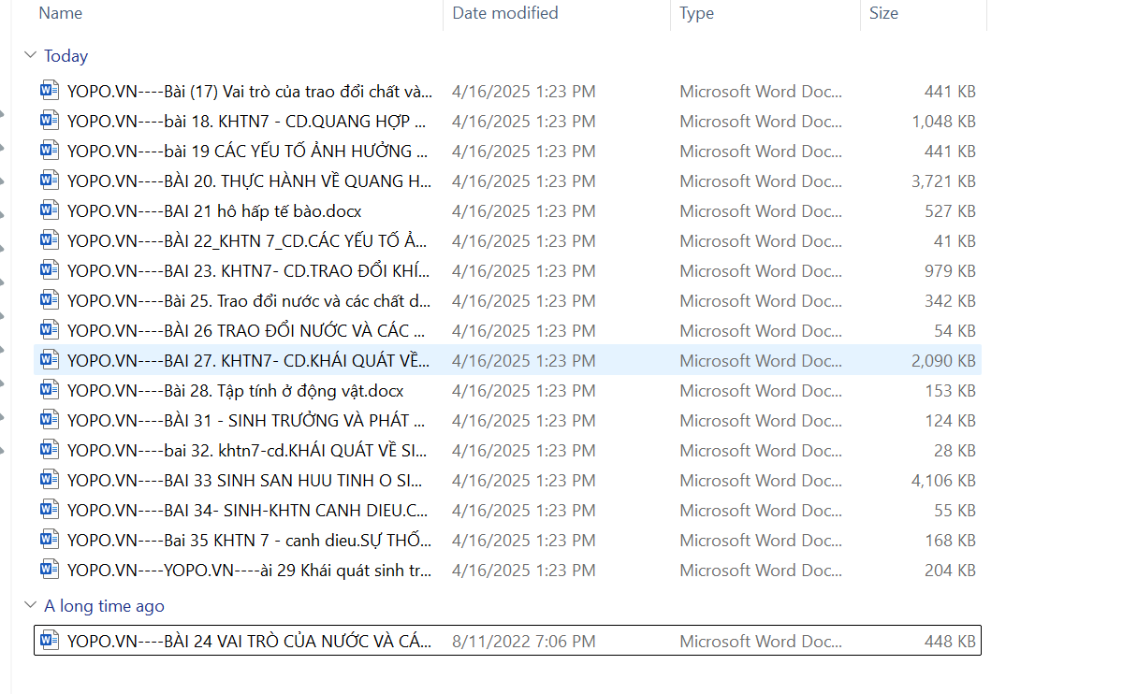1137x694 pixels.
Task: Sort by Date modified column header
Action: 505,13
